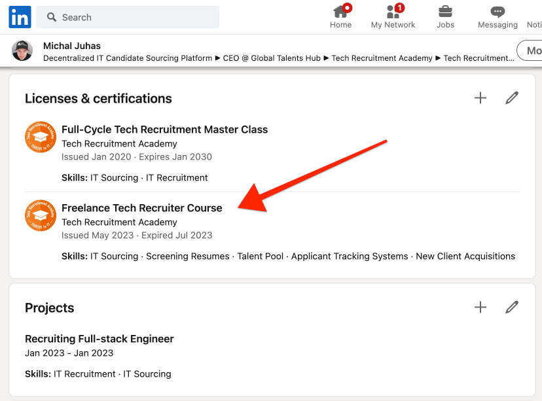Open My Network tab
The width and height of the screenshot is (542, 401).
click(393, 16)
